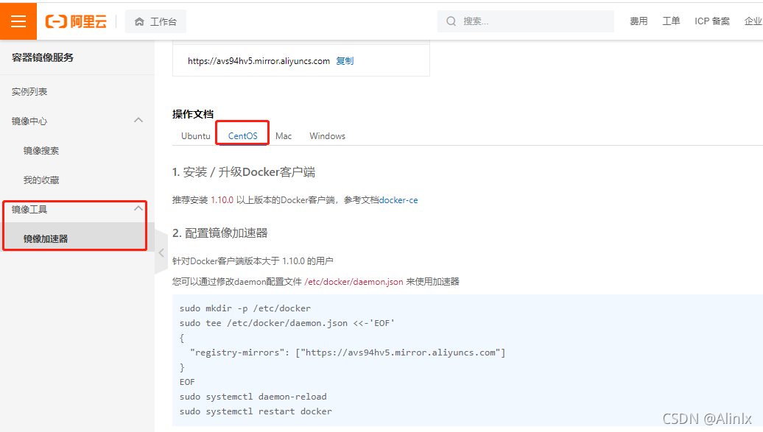This screenshot has height=432, width=763.
Task: Switch to the Ubuntu tab
Action: coord(196,136)
